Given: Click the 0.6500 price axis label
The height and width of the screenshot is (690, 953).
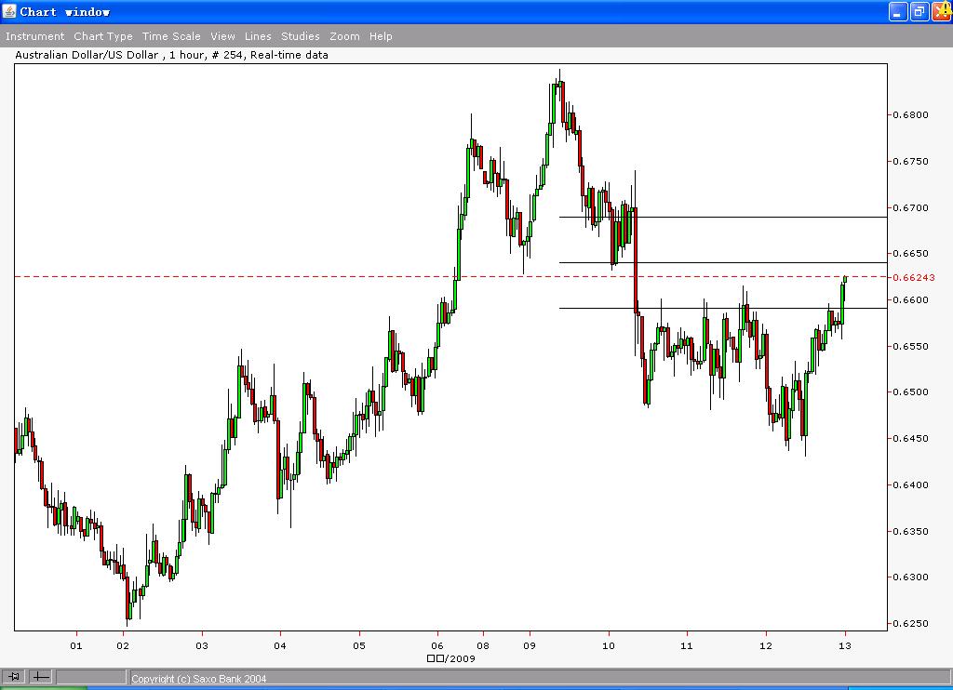Looking at the screenshot, I should [x=910, y=392].
